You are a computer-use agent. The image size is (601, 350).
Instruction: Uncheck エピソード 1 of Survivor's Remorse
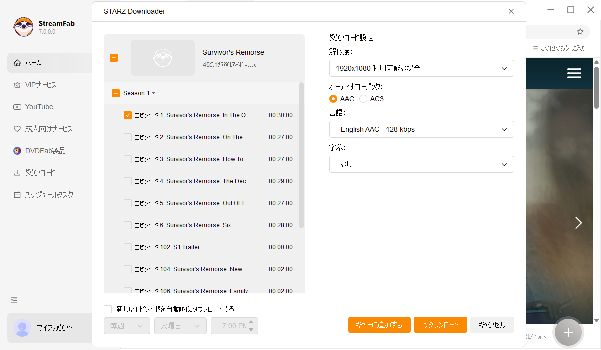click(x=127, y=115)
